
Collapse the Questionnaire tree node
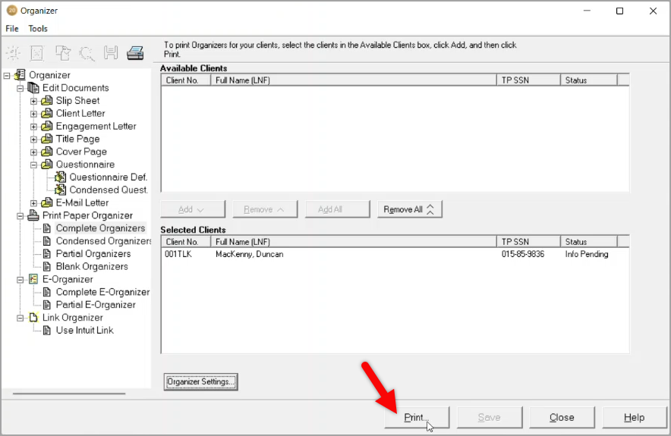tap(34, 165)
